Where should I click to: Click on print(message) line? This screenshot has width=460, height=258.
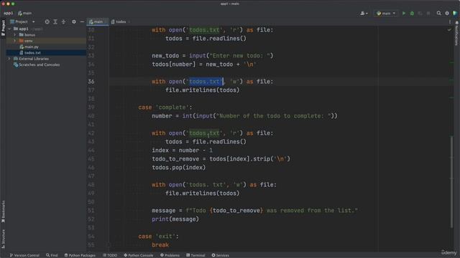pyautogui.click(x=175, y=219)
